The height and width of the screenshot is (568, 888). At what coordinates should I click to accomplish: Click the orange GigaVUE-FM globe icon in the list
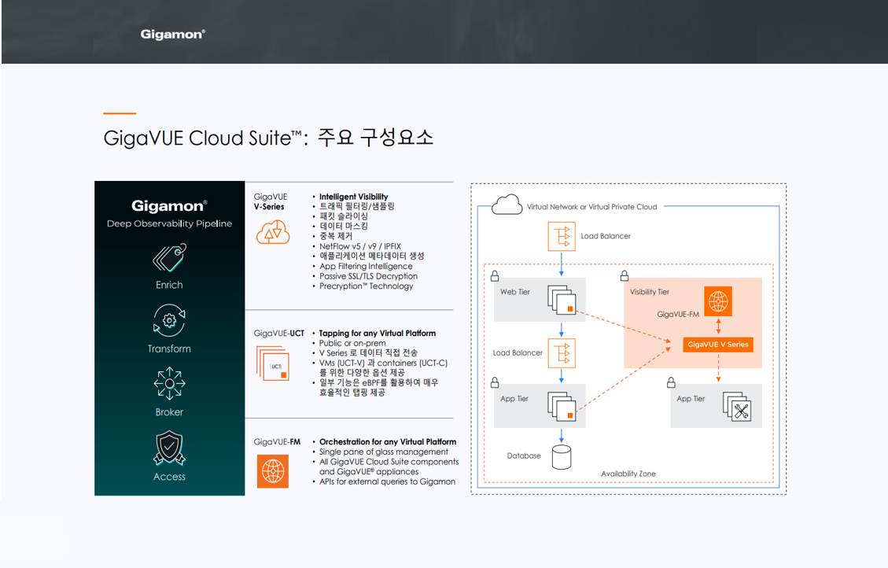pyautogui.click(x=273, y=471)
